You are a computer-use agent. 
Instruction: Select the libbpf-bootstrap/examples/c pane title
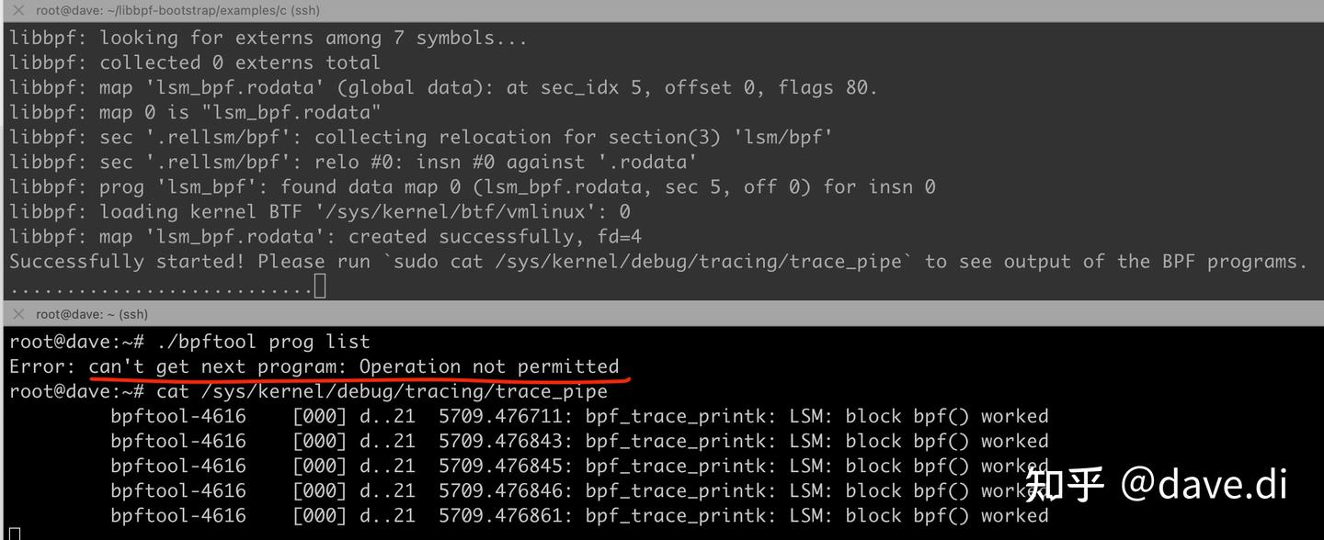(x=177, y=10)
